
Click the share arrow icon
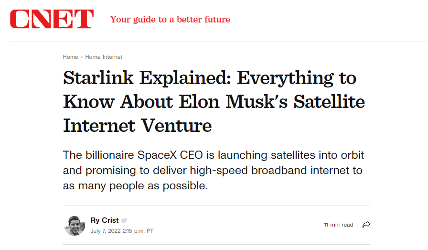[x=366, y=225]
